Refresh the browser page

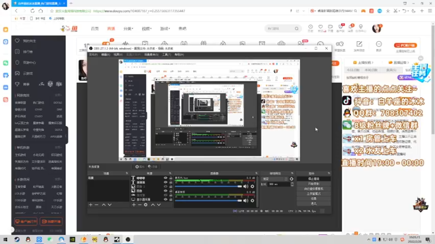[x=33, y=11]
